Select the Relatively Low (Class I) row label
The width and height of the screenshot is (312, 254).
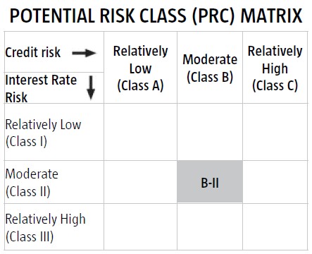43,133
